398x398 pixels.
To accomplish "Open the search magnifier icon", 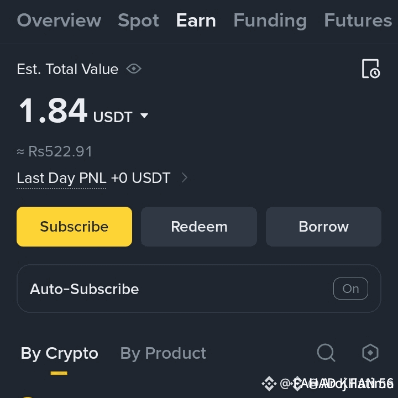I will click(x=326, y=353).
